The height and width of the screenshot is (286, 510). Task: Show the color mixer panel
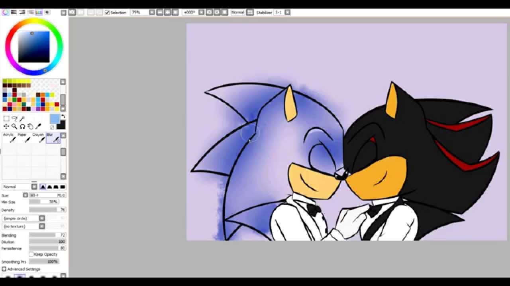tap(30, 12)
